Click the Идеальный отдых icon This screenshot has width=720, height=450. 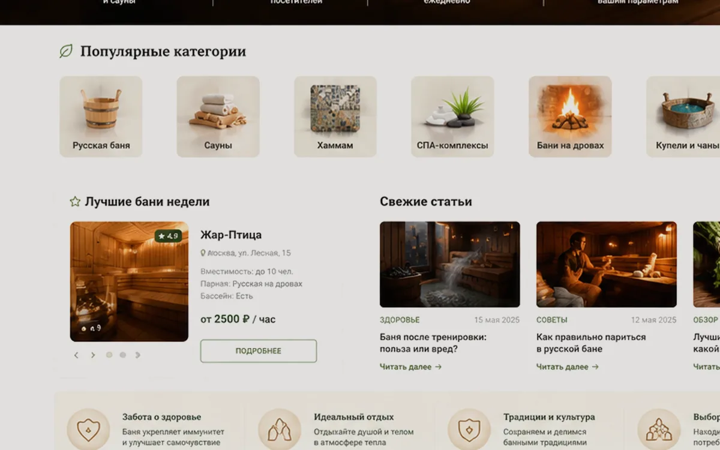(x=280, y=430)
